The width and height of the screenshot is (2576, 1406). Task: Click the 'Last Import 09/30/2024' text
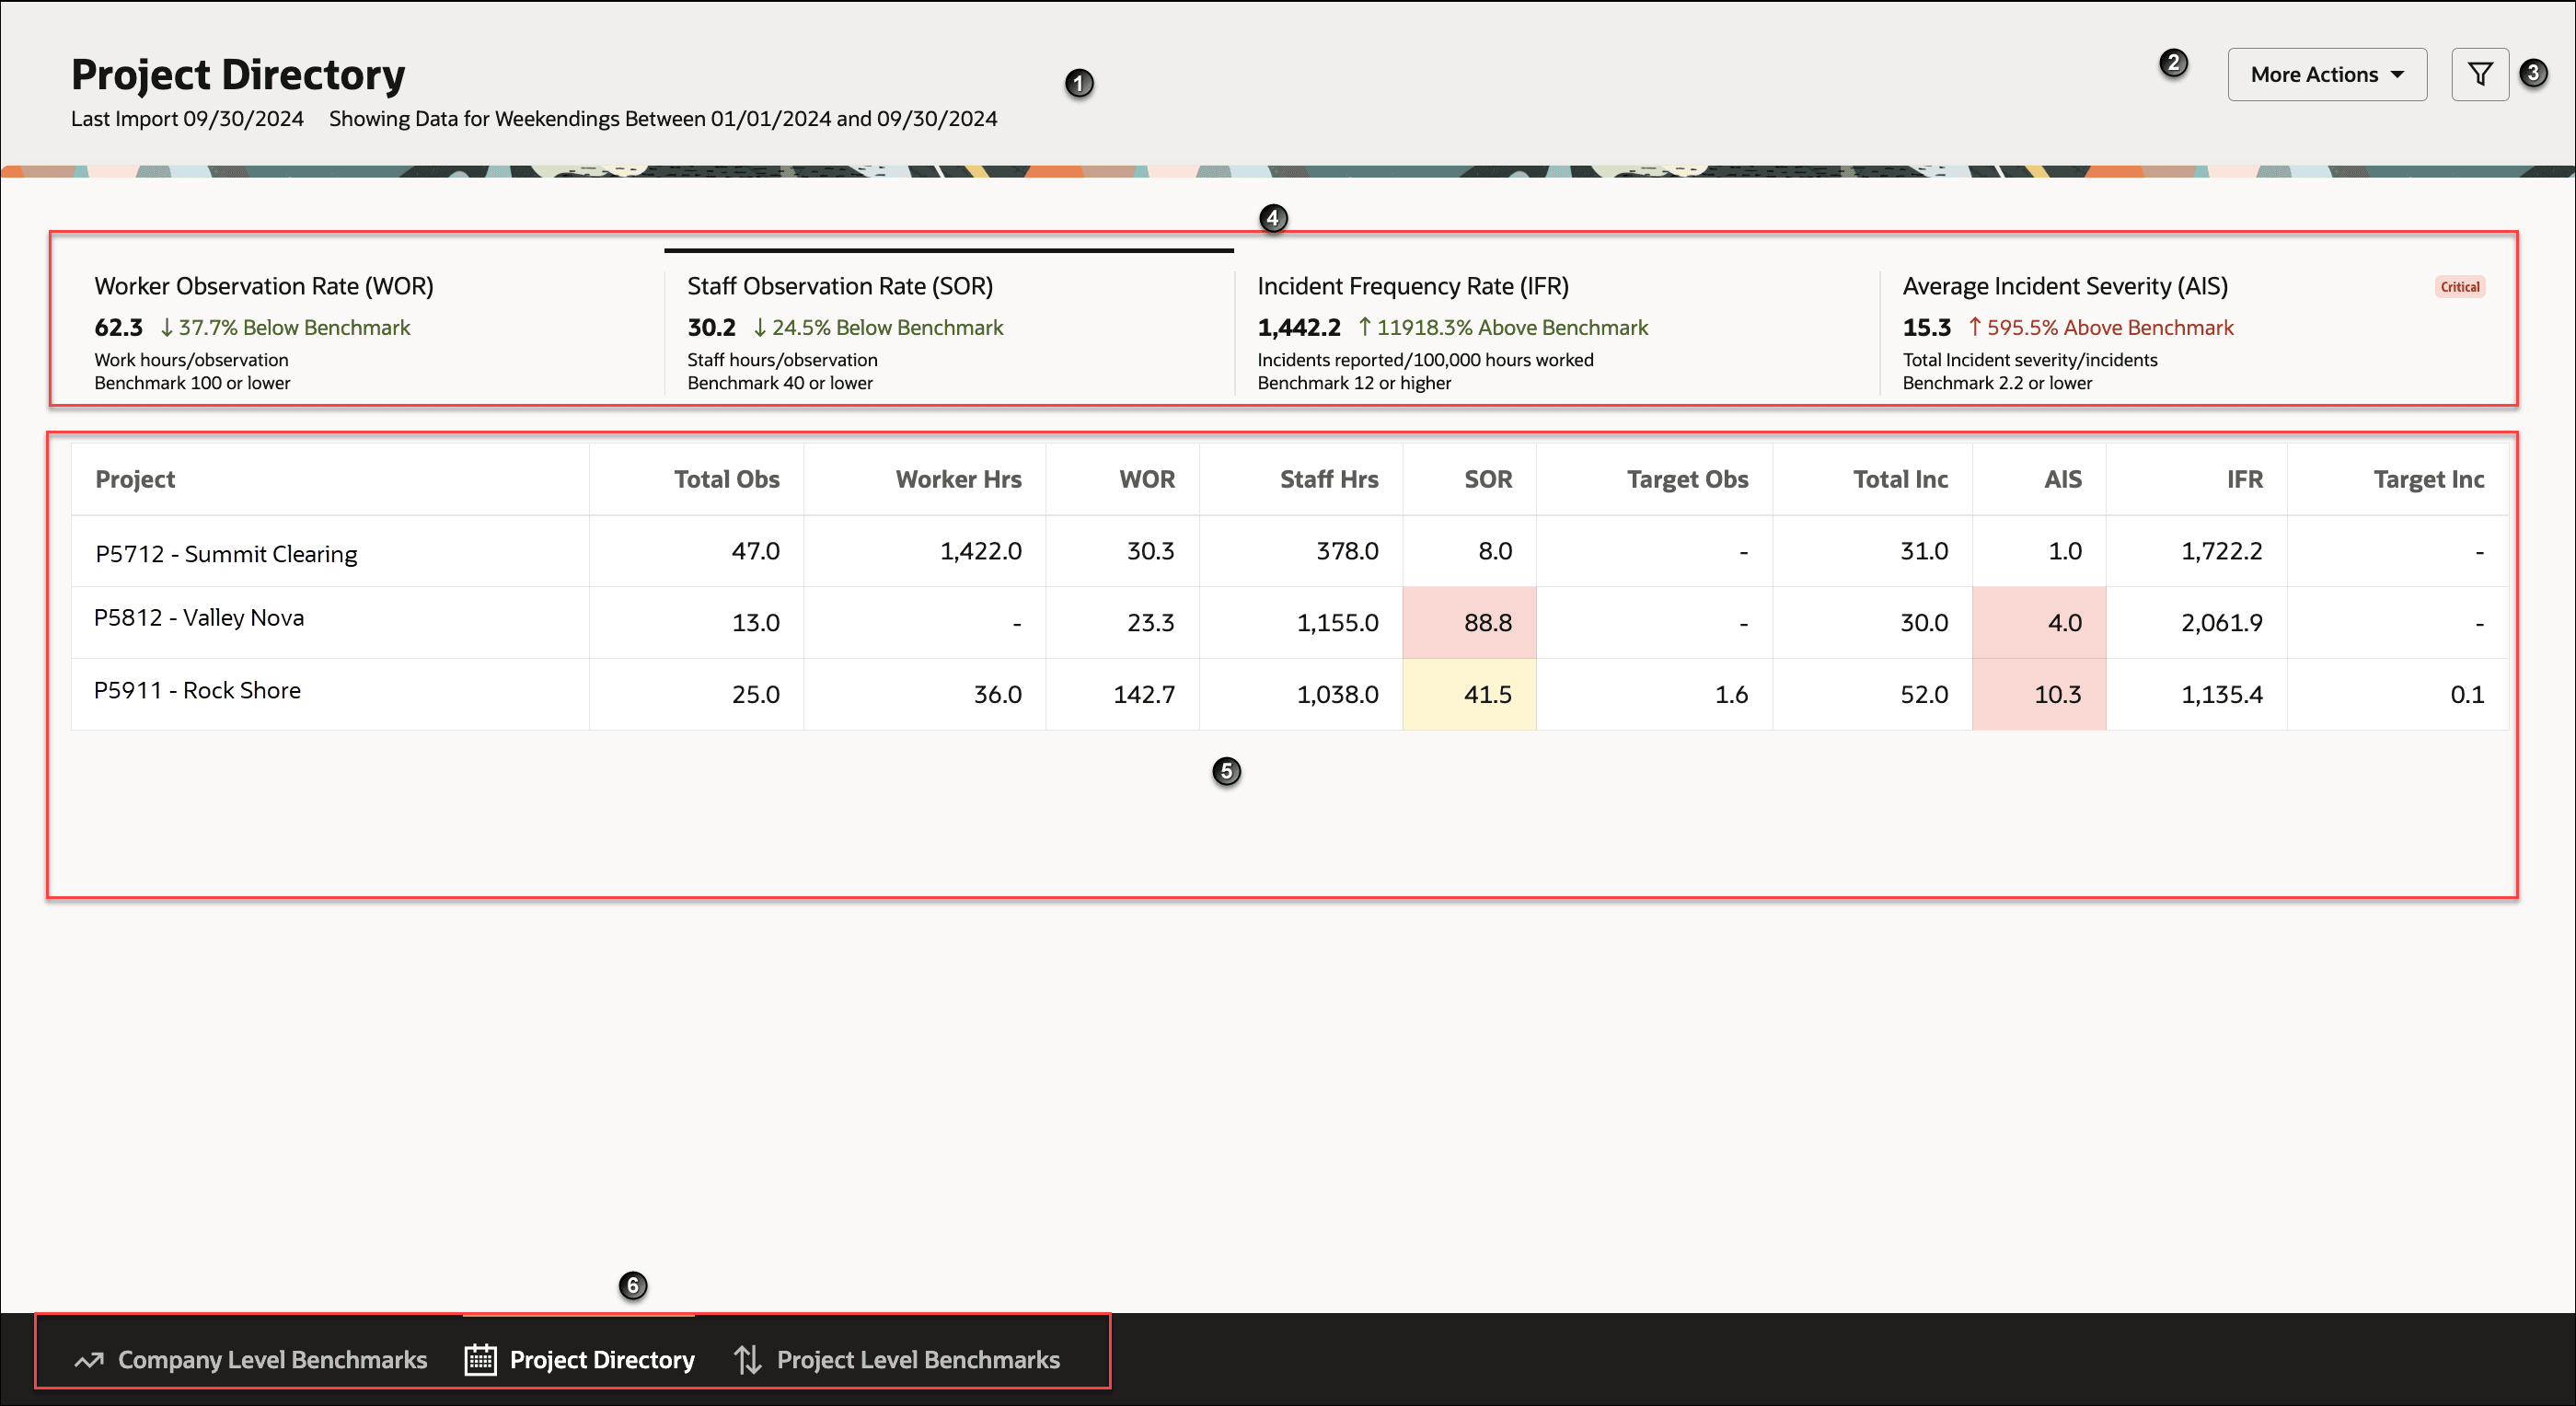coord(187,118)
